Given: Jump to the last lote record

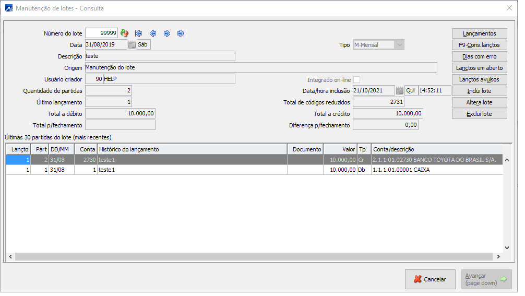Looking at the screenshot, I should point(181,33).
